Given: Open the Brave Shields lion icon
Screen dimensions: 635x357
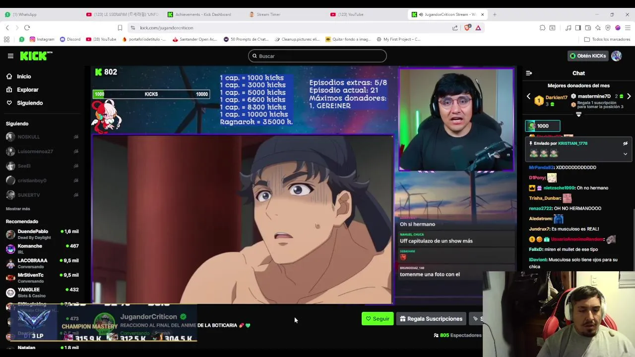Looking at the screenshot, I should pyautogui.click(x=467, y=28).
